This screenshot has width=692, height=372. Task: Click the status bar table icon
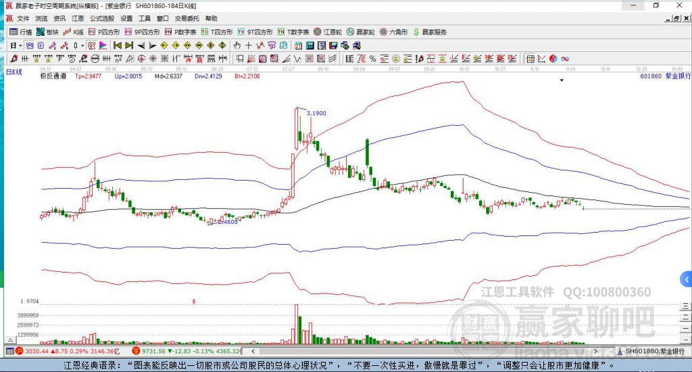click(x=9, y=351)
